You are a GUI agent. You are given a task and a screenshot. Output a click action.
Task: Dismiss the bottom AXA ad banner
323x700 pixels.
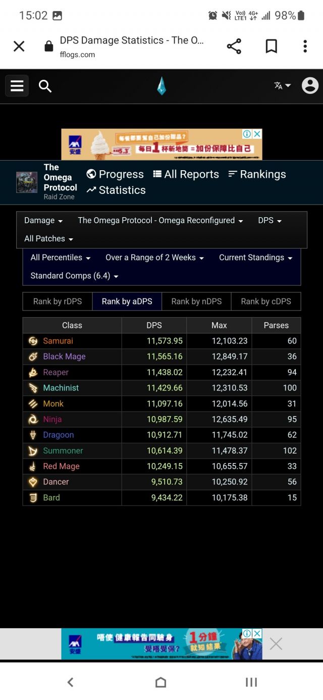tap(276, 643)
